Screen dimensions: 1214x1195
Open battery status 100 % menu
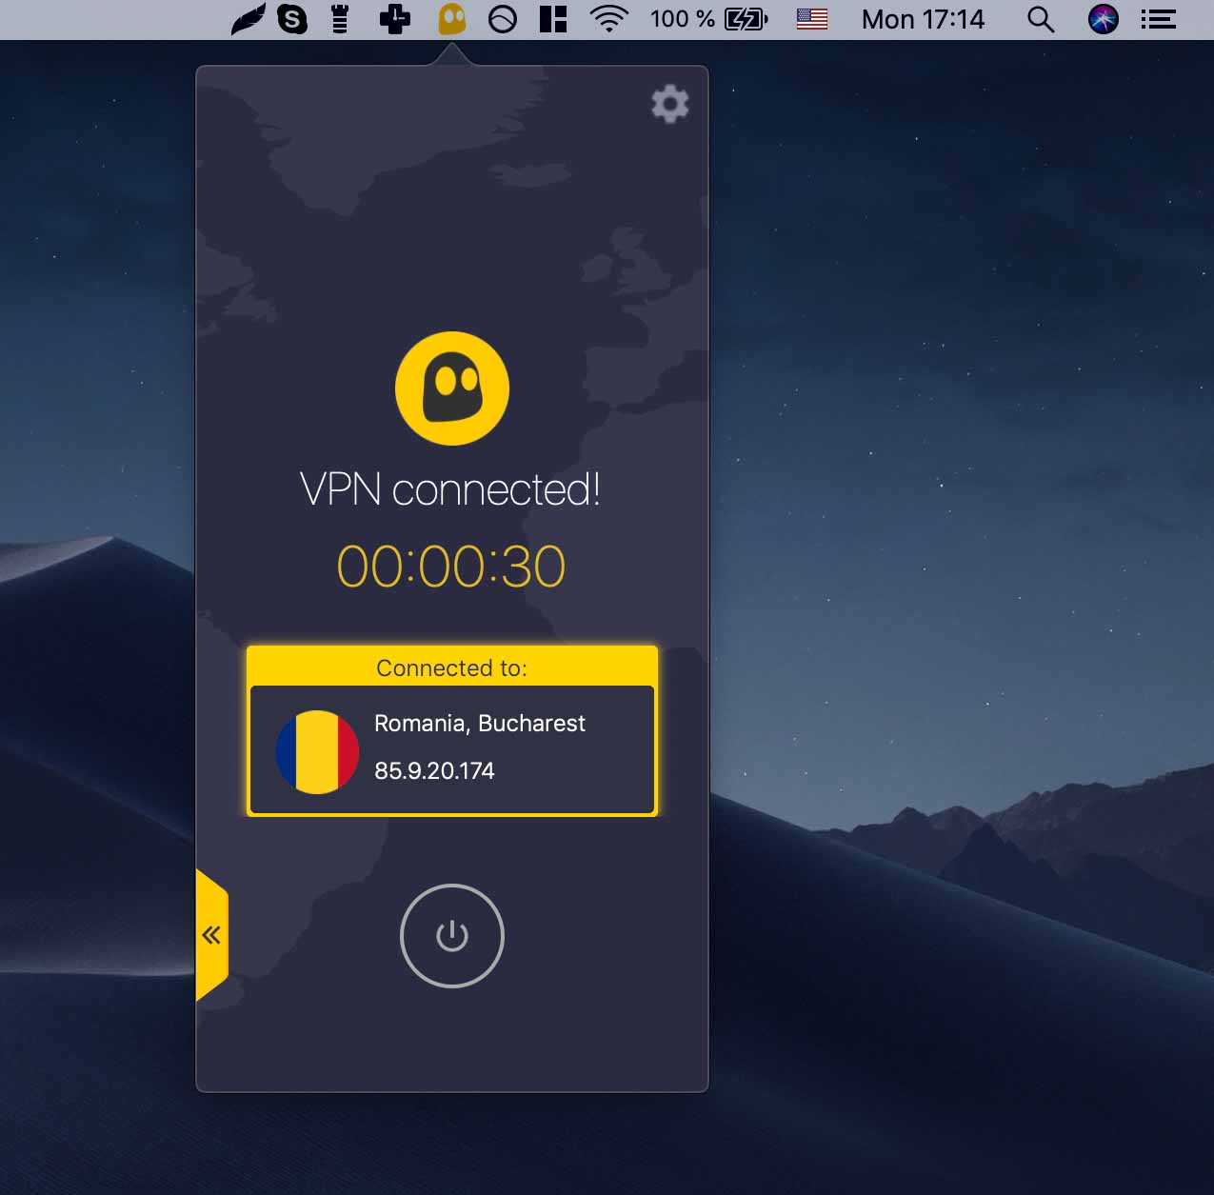[x=708, y=19]
